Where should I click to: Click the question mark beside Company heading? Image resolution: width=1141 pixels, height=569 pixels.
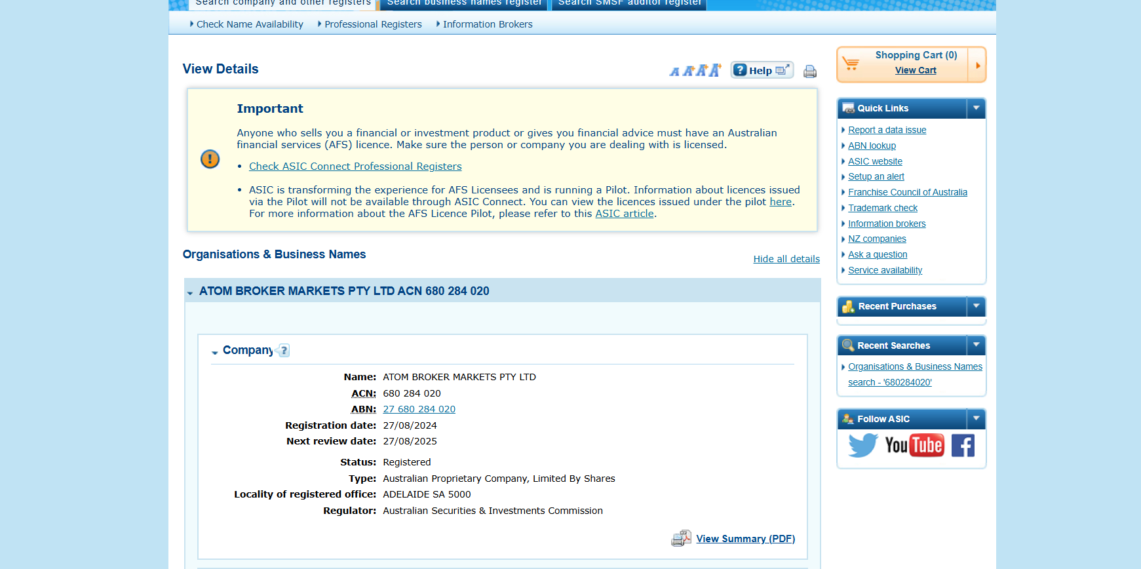point(284,351)
